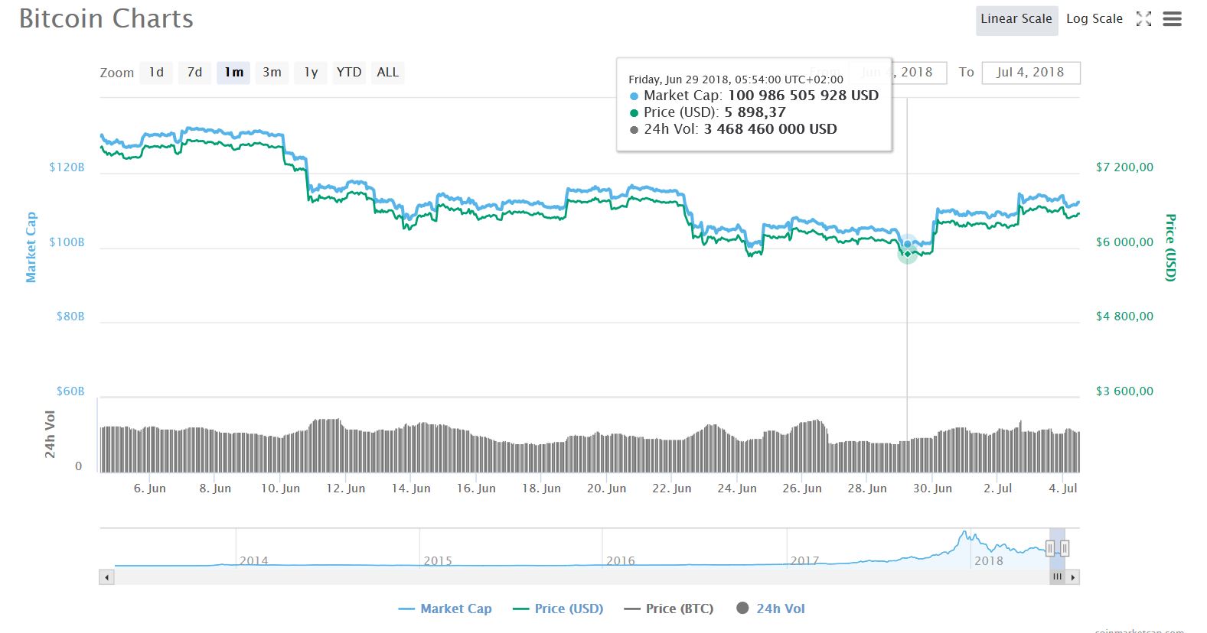Click the 'Bitcoin Charts' heading
The width and height of the screenshot is (1207, 633).
[x=106, y=19]
